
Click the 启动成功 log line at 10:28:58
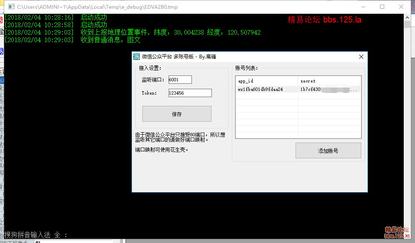(56, 25)
